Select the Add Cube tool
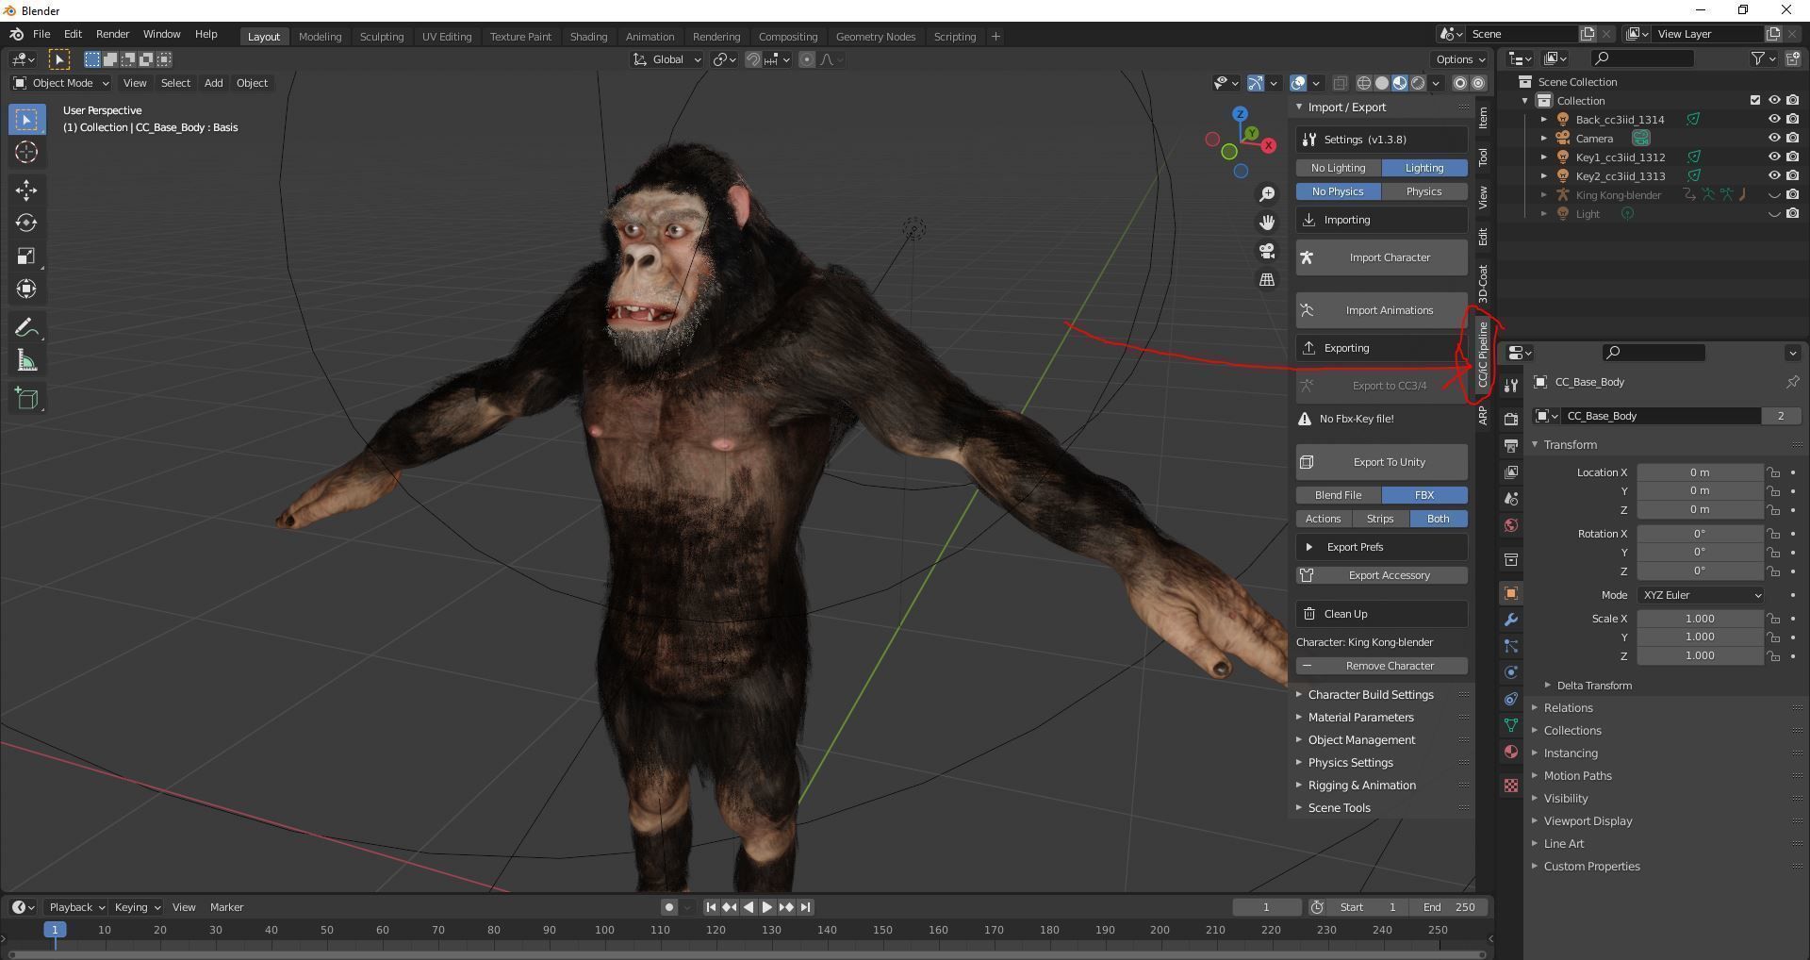 [26, 399]
